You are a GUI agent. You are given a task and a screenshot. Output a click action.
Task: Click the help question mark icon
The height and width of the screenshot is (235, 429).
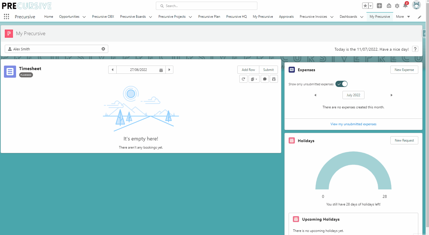pos(415,49)
